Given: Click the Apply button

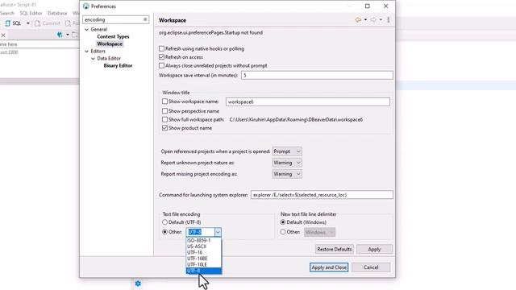Looking at the screenshot, I should 374,249.
